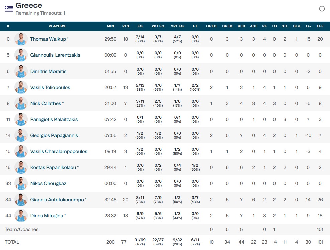The height and width of the screenshot is (250, 330).
Task: Click the PLAYERS column header
Action: (x=57, y=26)
